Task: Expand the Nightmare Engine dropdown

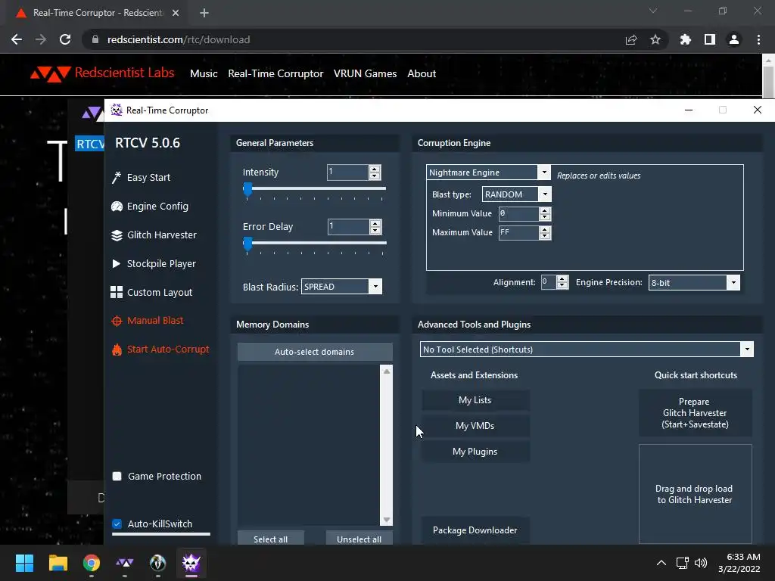Action: 544,172
